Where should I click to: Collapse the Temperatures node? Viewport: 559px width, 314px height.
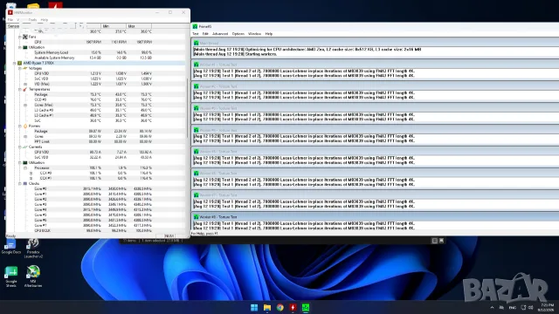20,89
